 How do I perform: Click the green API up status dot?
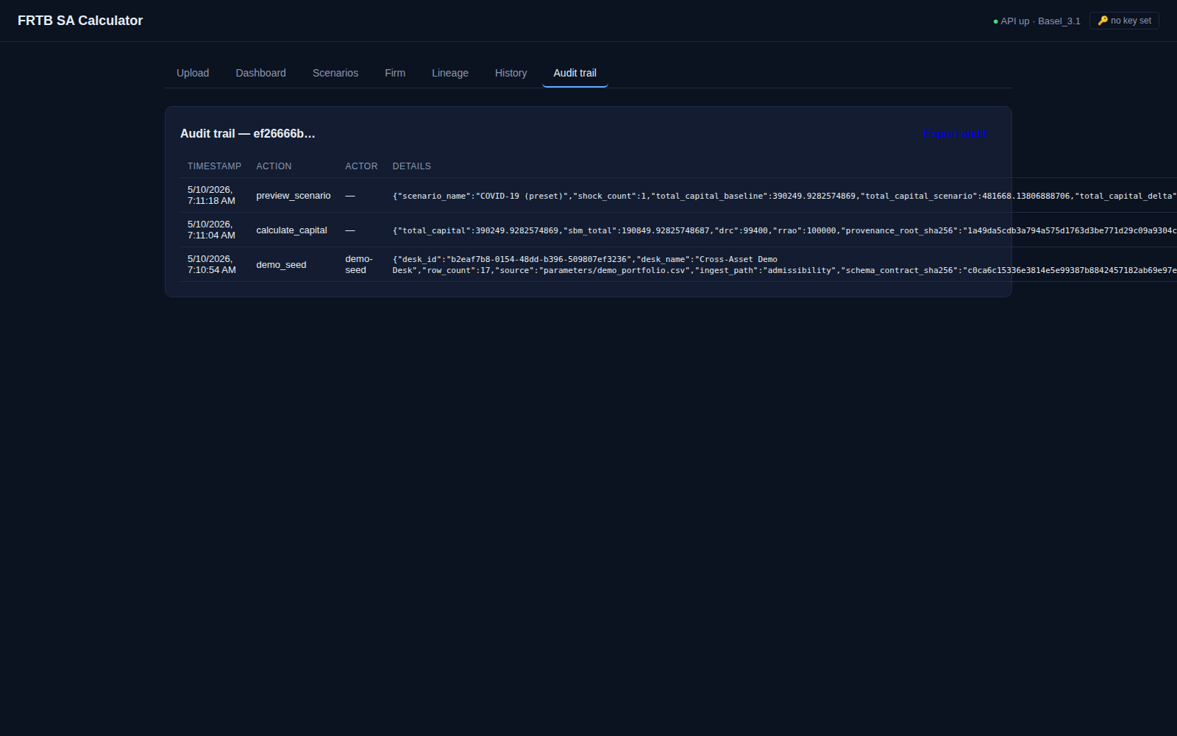pyautogui.click(x=995, y=21)
